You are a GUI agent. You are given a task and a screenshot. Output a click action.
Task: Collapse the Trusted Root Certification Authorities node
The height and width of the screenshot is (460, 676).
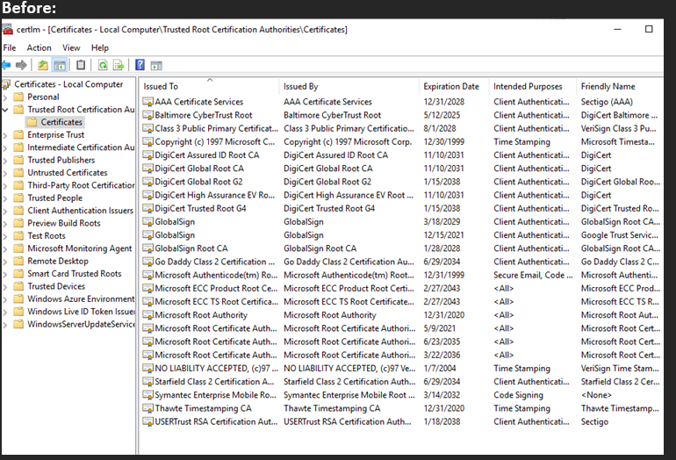(7, 110)
